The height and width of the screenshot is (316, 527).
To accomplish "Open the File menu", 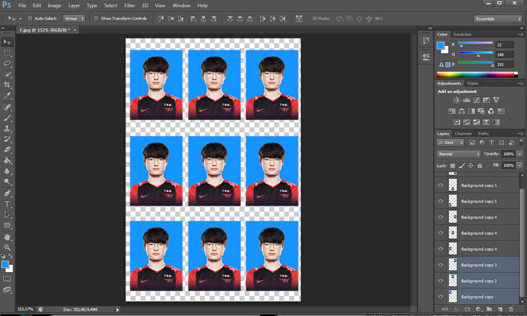I will pyautogui.click(x=22, y=5).
